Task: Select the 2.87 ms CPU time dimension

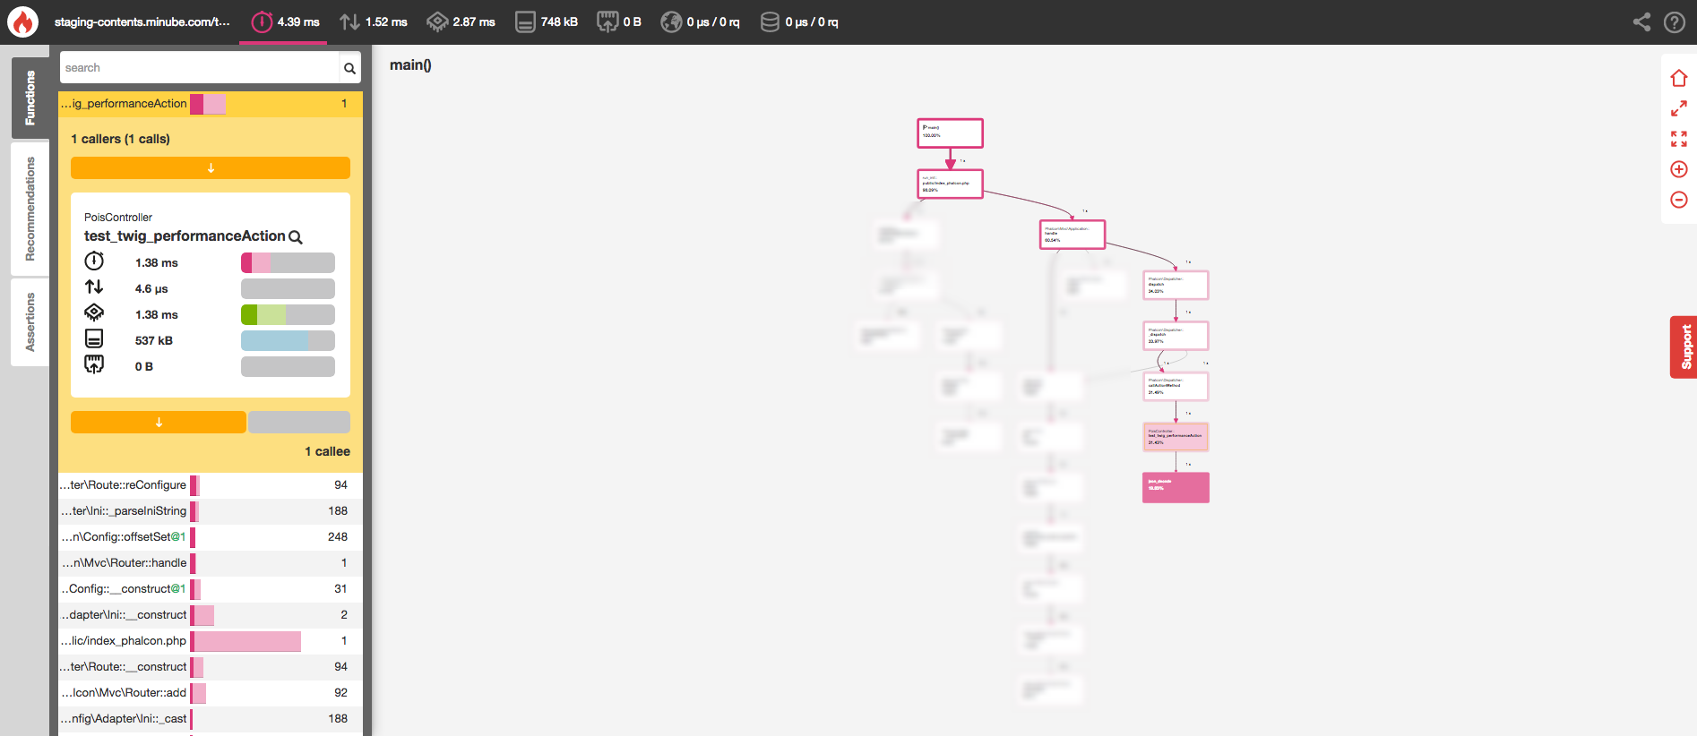Action: [461, 21]
